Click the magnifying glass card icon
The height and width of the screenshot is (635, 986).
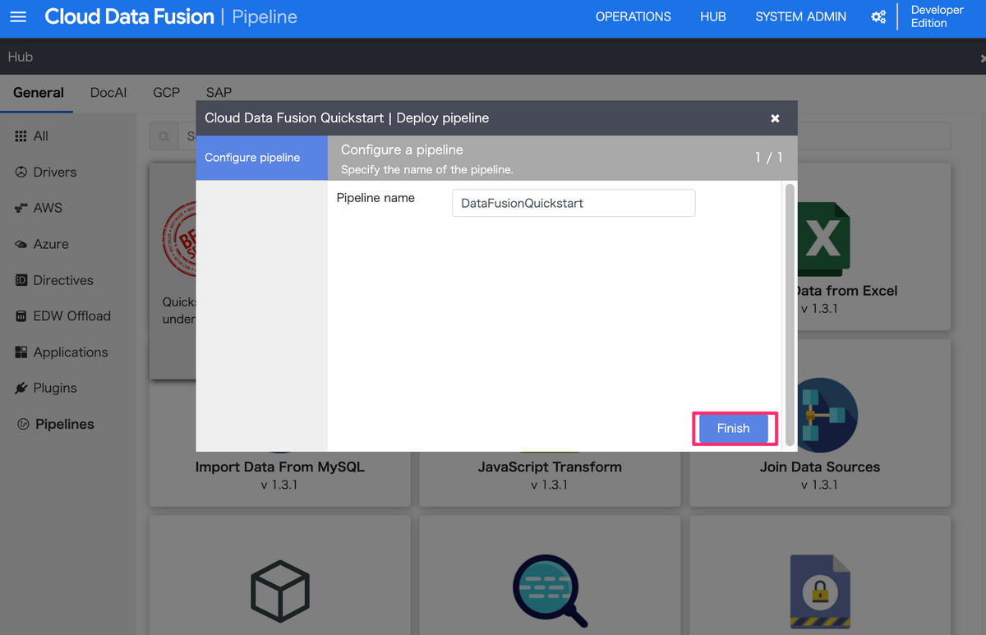[x=550, y=591]
